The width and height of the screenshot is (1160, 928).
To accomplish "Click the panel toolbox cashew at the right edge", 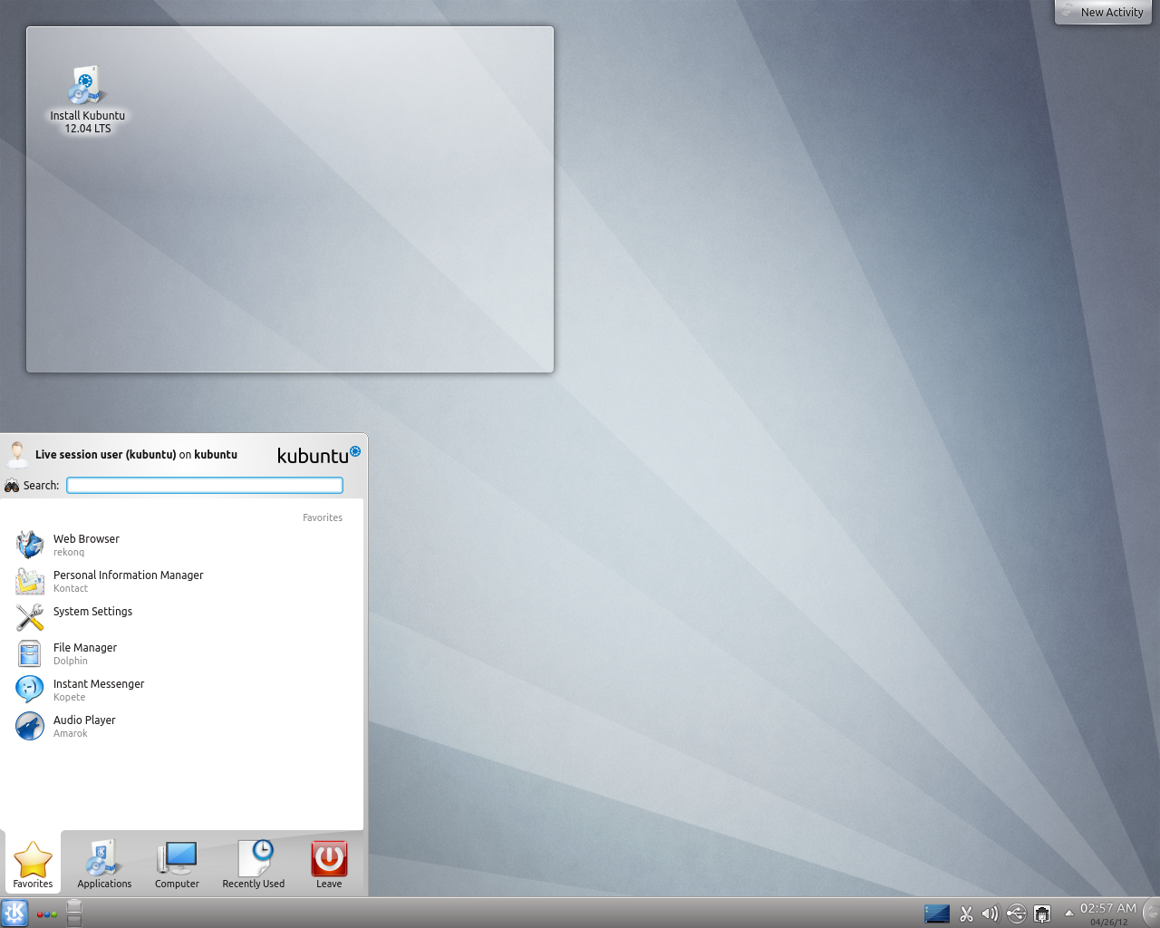I will (1153, 913).
